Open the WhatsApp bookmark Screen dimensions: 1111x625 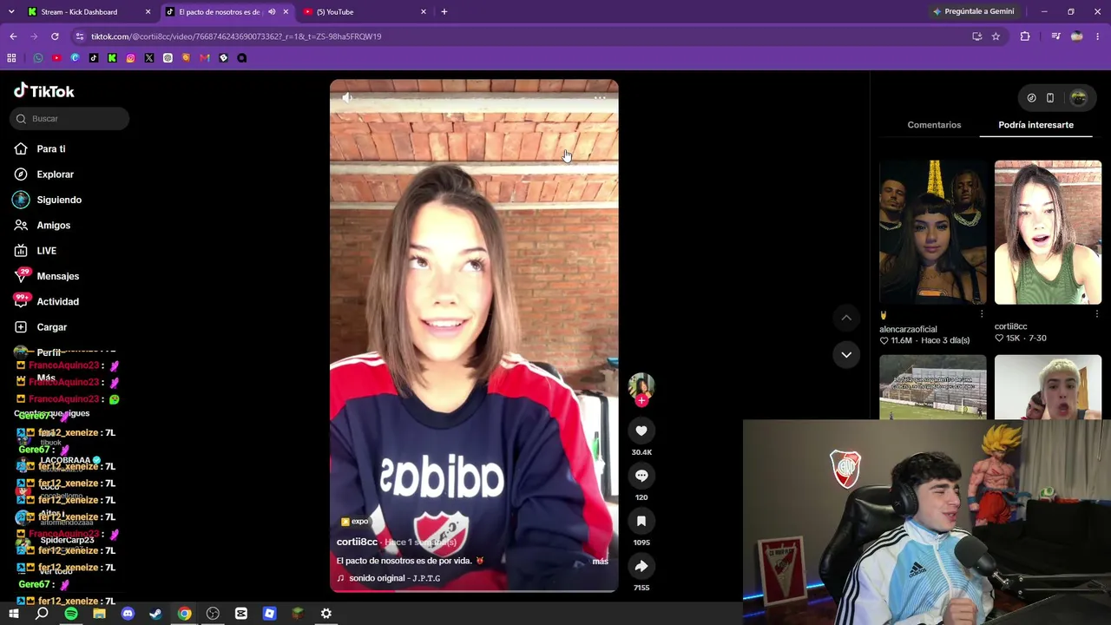pos(38,58)
